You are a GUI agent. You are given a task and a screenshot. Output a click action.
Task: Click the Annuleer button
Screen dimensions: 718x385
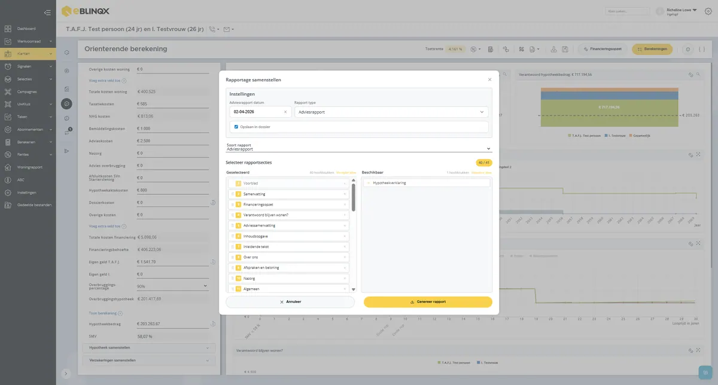(x=290, y=302)
